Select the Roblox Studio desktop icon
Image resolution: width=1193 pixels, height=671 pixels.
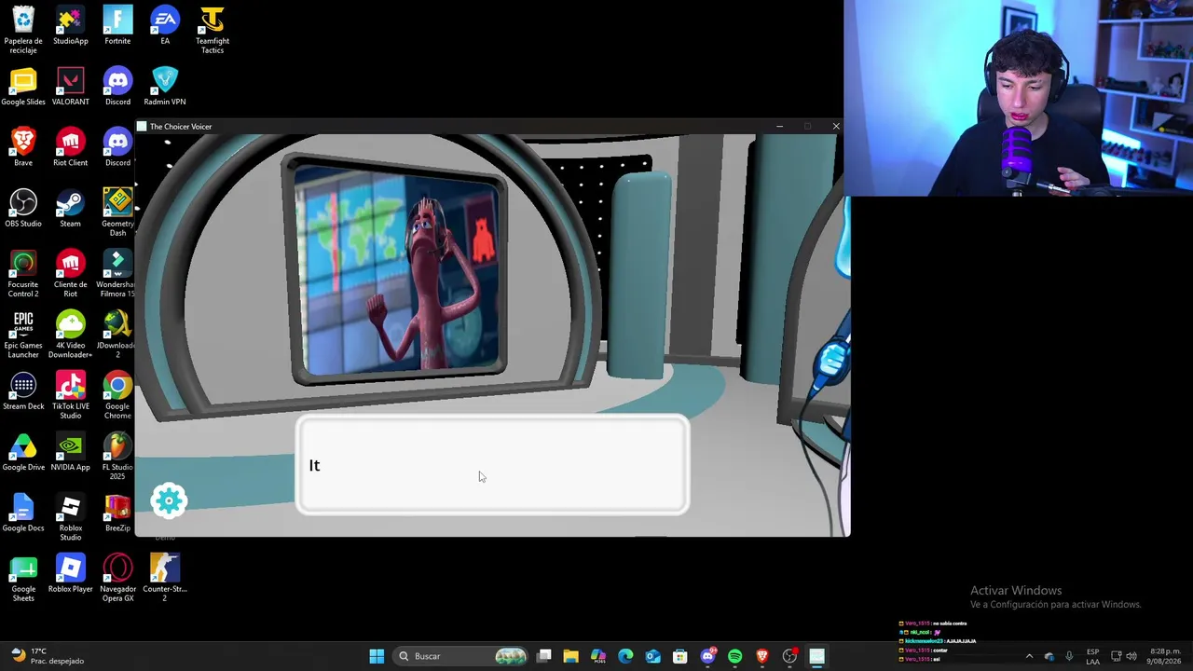(x=71, y=517)
